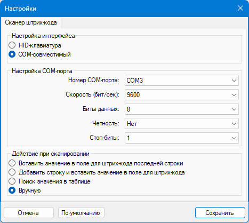Close the Настройки dialog window
The width and height of the screenshot is (249, 223).
pos(240,8)
